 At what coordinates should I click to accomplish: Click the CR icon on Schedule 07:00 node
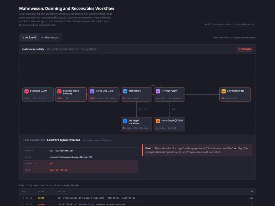point(26,91)
